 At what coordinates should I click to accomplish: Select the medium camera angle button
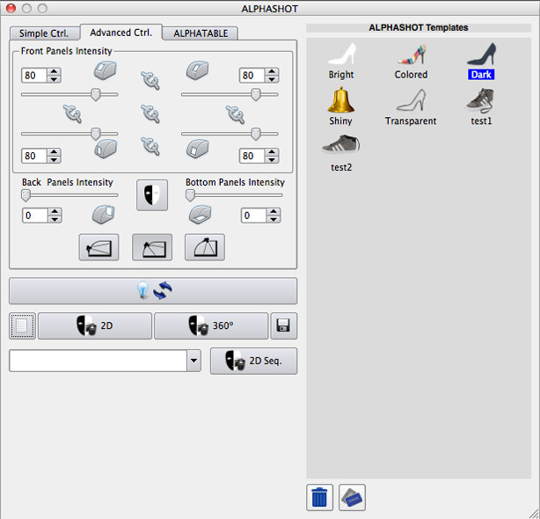click(x=152, y=247)
